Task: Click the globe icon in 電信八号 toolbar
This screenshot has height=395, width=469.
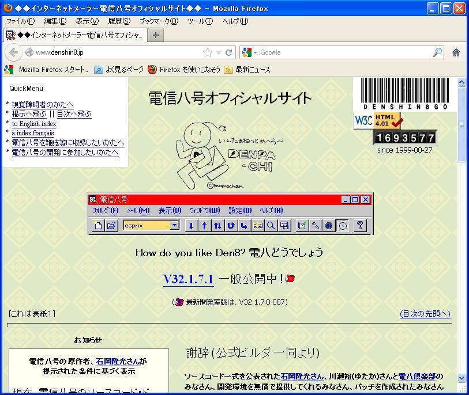Action: [329, 225]
